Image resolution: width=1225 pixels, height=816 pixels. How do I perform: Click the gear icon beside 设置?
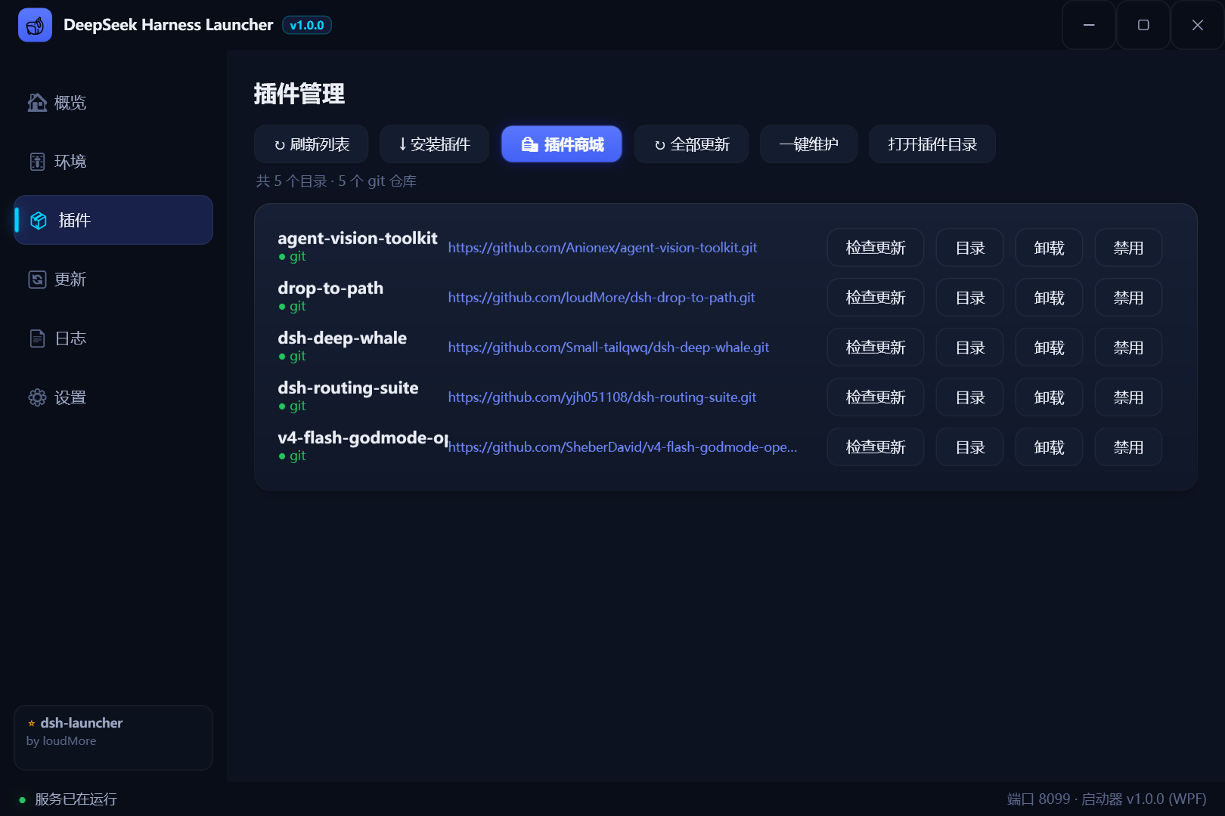tap(37, 397)
